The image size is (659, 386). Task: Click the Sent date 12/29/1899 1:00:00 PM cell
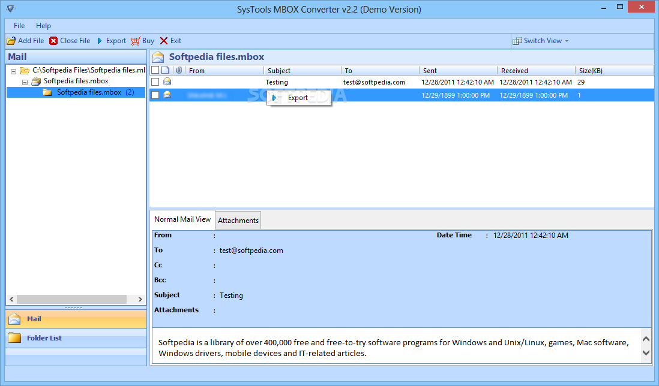coord(456,95)
